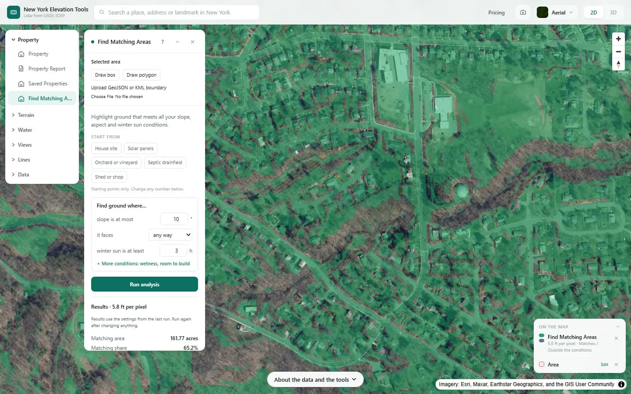Expand the Data sidebar section
Image resolution: width=631 pixels, height=394 pixels.
point(42,175)
